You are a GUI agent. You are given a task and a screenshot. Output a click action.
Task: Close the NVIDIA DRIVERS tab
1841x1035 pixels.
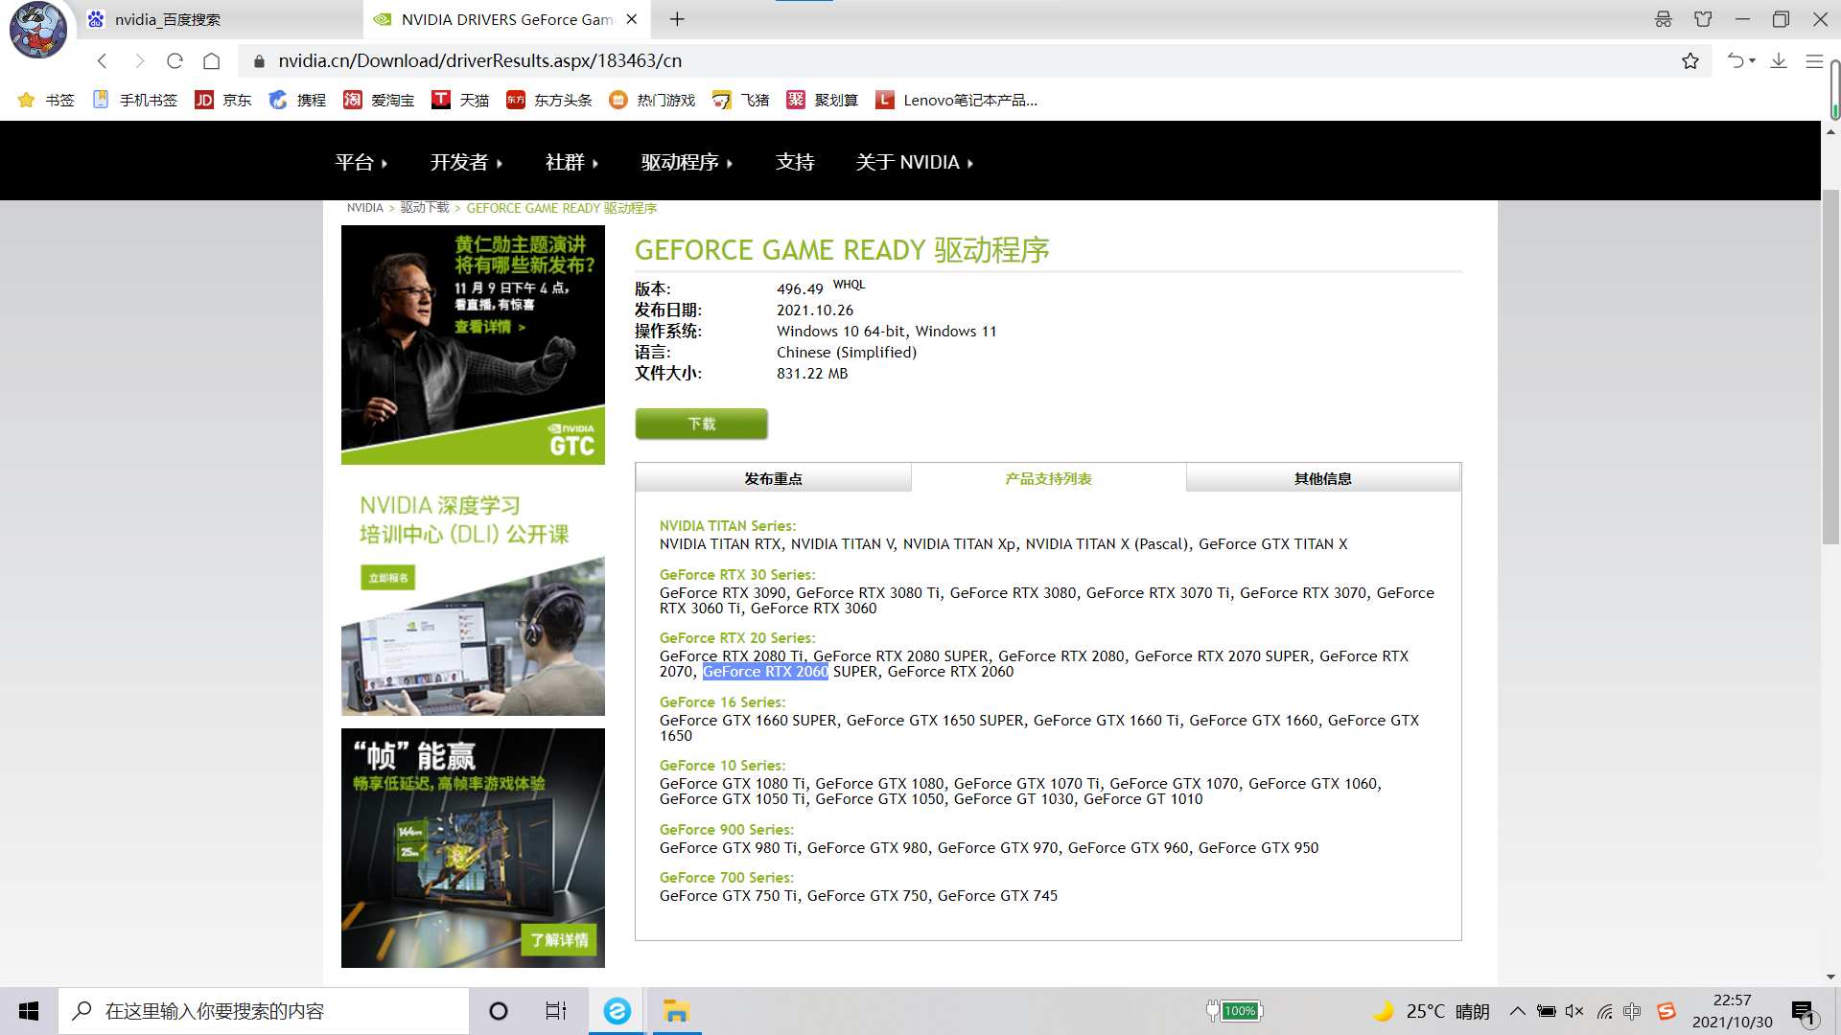pyautogui.click(x=632, y=19)
